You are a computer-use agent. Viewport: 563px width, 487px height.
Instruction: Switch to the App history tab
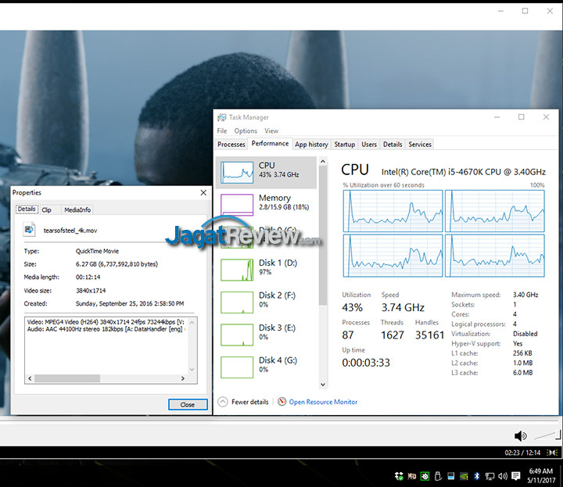point(311,145)
